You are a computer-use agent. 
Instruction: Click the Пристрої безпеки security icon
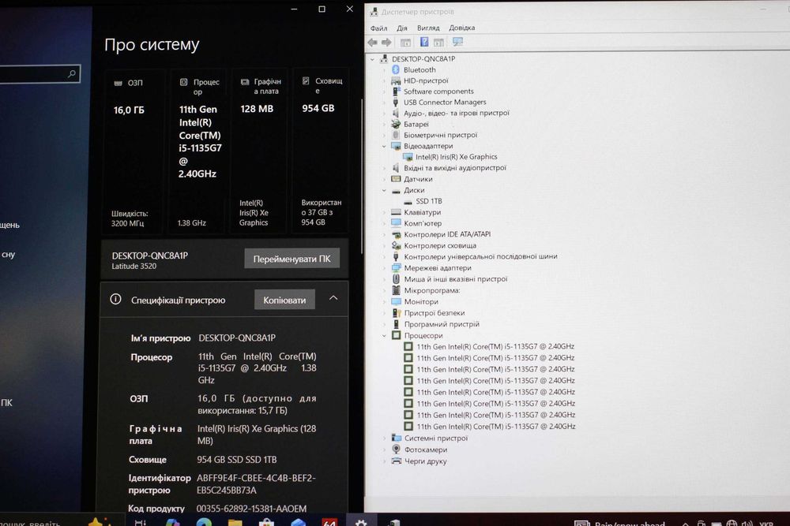397,312
